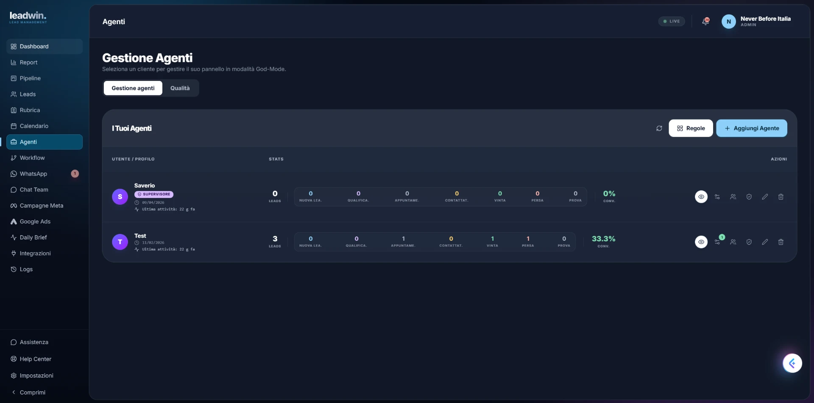Open assignment settings icon for Saverio
Image resolution: width=814 pixels, height=403 pixels.
[717, 197]
